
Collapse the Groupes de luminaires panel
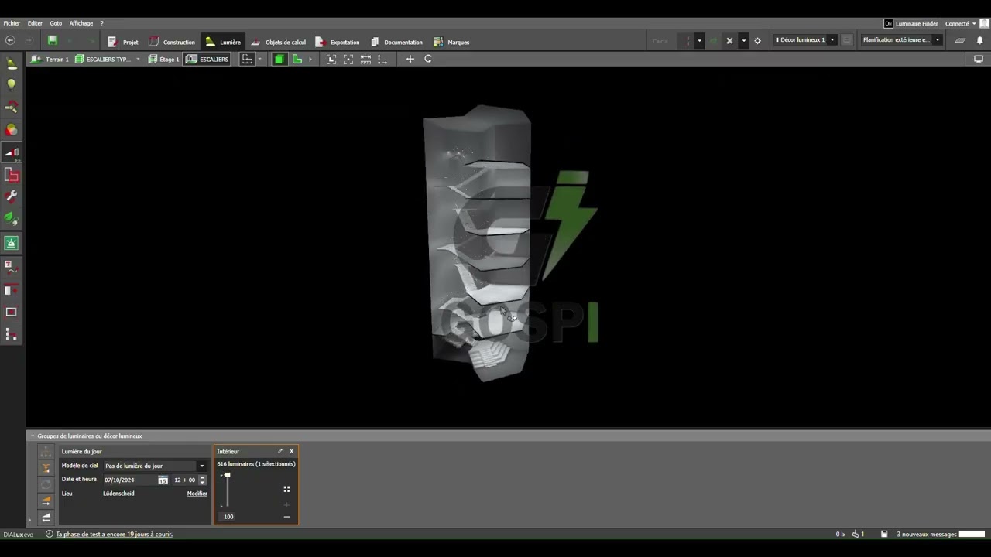pos(33,436)
